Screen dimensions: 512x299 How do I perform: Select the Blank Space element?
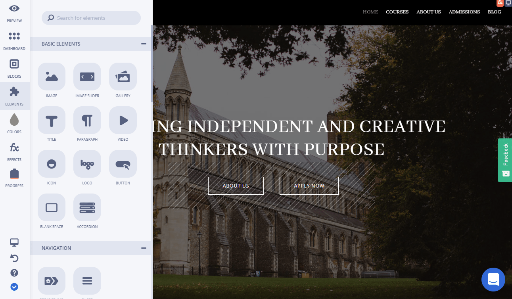[x=52, y=207]
